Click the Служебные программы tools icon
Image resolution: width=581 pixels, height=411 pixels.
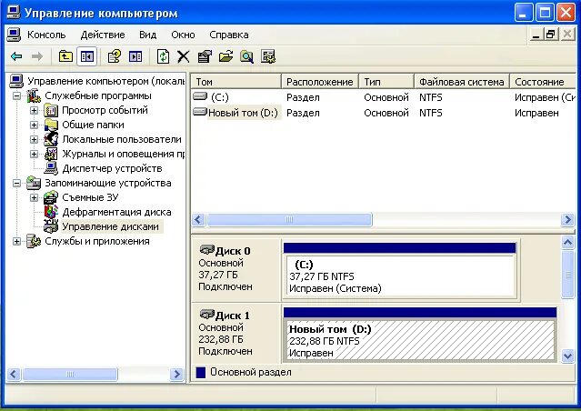pos(34,95)
